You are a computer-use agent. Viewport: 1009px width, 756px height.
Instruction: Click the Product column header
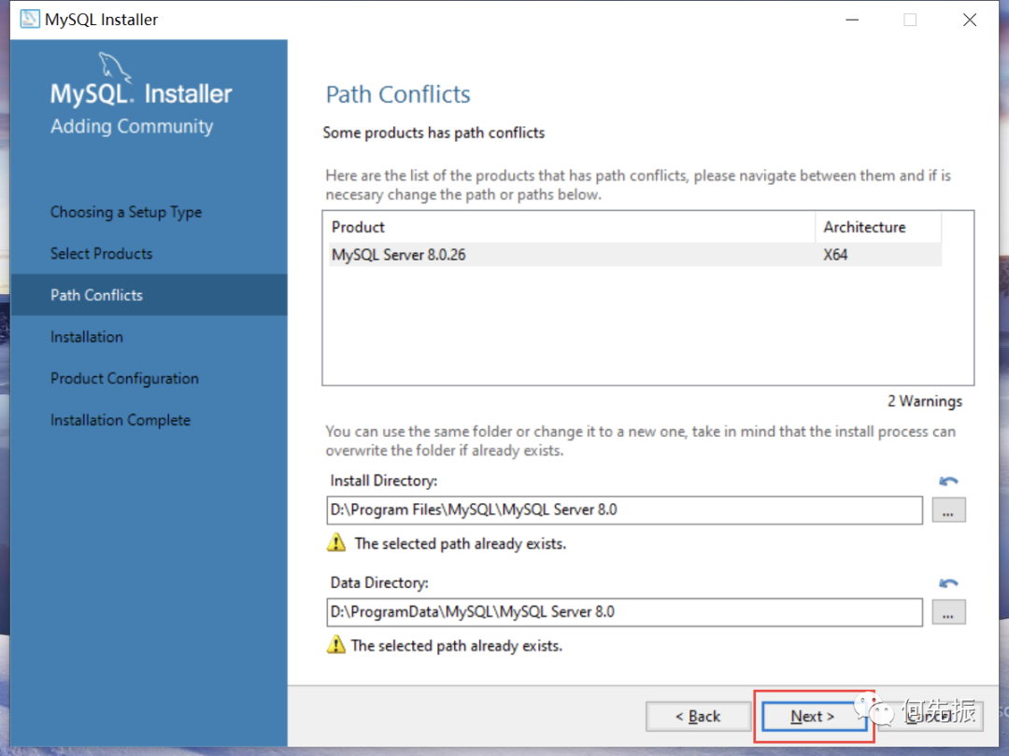(x=571, y=227)
